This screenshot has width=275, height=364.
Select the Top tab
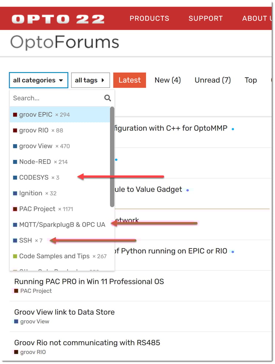pyautogui.click(x=250, y=80)
